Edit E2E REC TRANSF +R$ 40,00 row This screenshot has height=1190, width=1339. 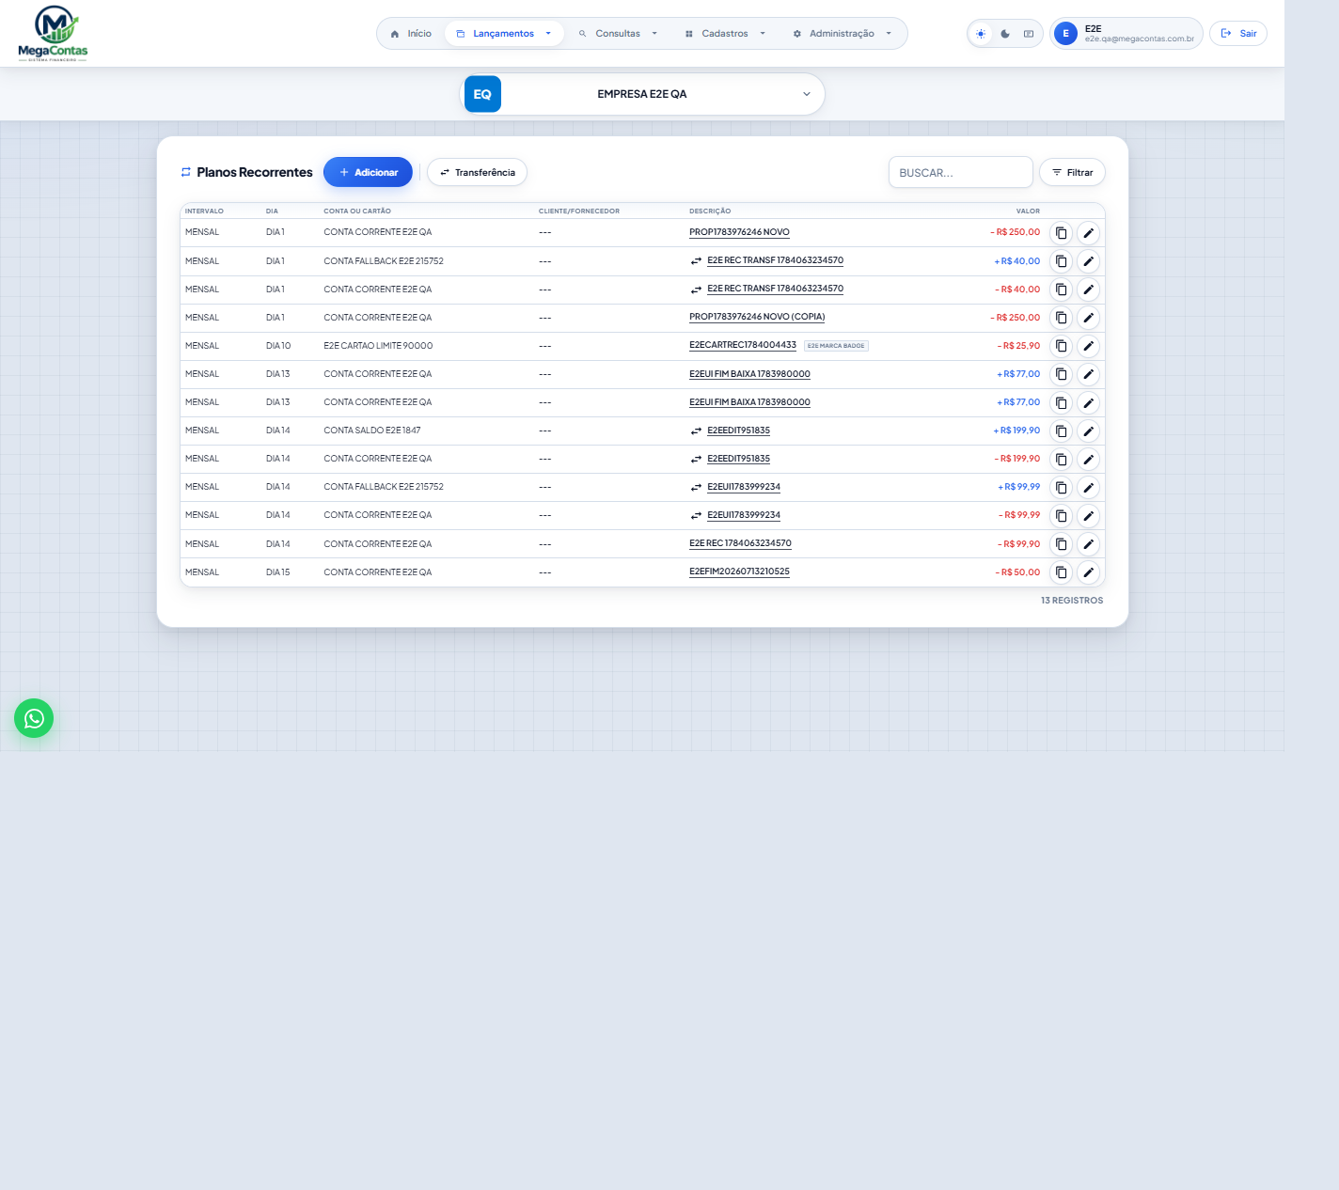coord(1088,261)
